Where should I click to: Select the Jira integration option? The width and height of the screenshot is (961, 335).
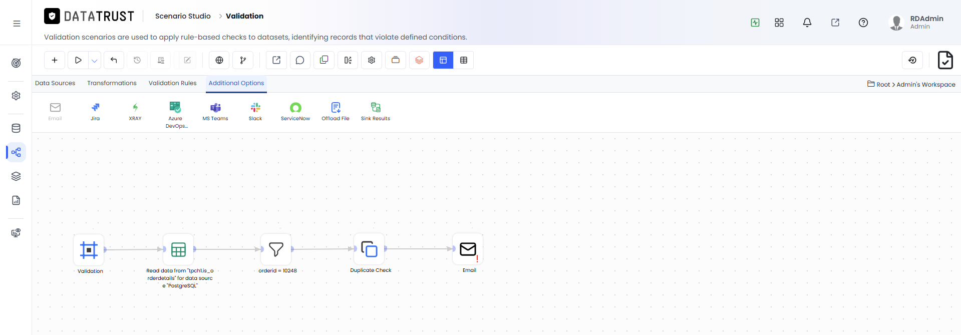(95, 112)
